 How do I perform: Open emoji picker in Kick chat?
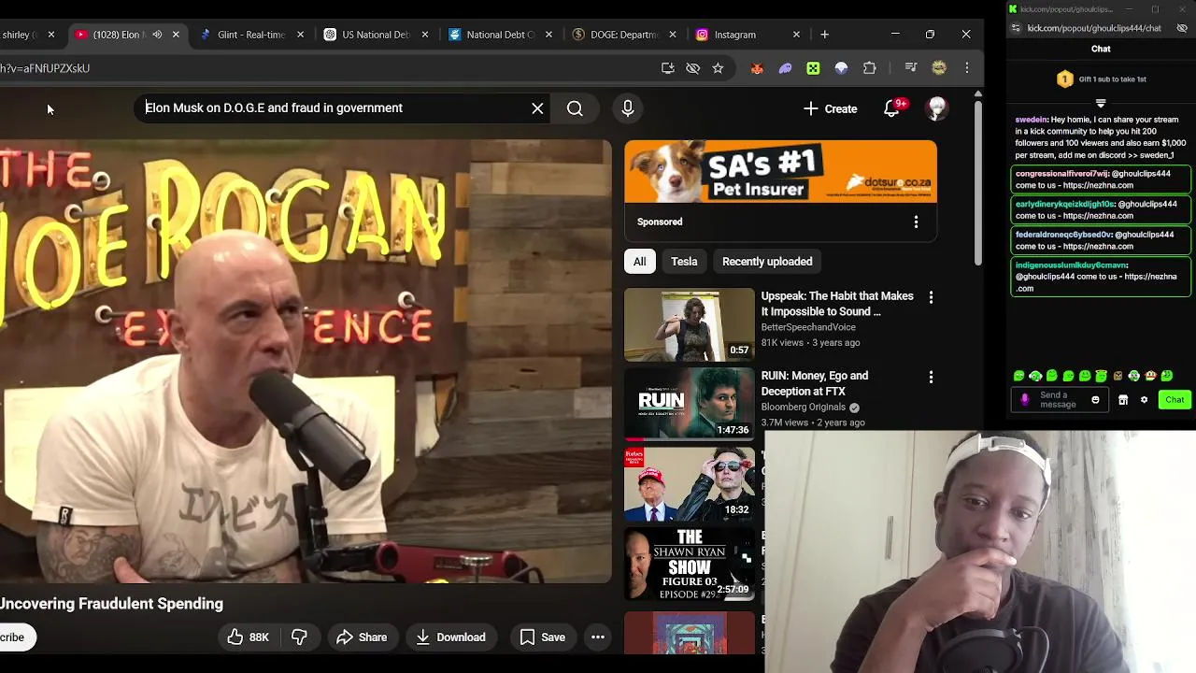1095,400
